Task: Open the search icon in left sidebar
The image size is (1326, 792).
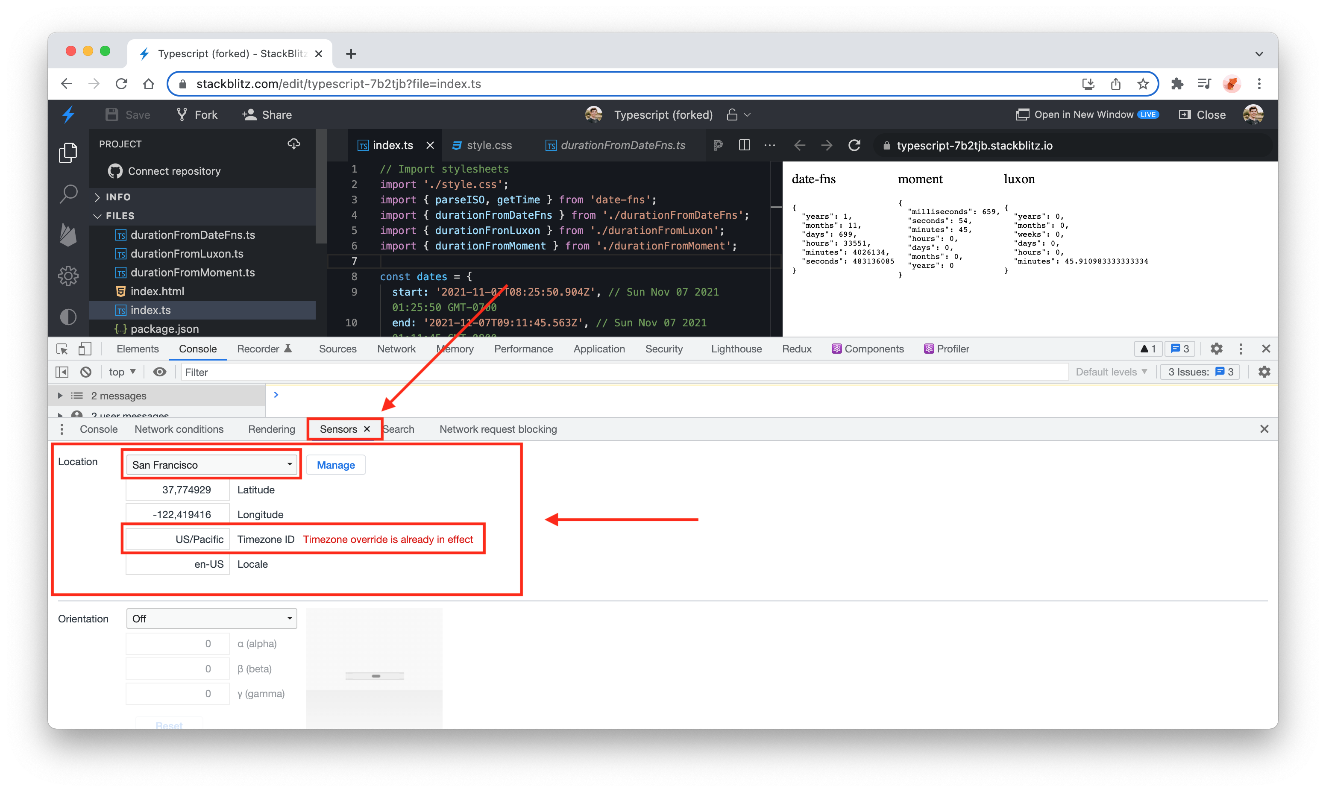Action: pyautogui.click(x=68, y=194)
